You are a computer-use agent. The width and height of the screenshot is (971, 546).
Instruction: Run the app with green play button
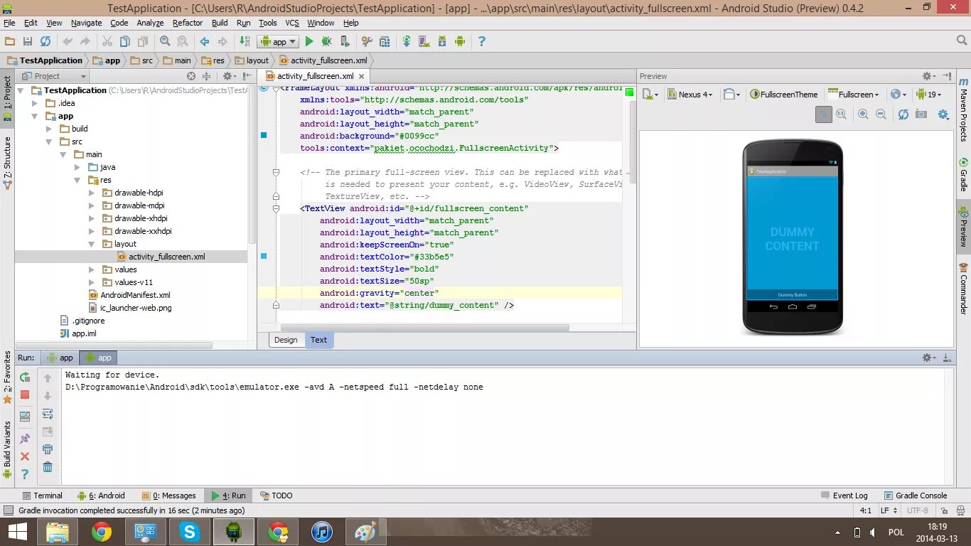309,42
